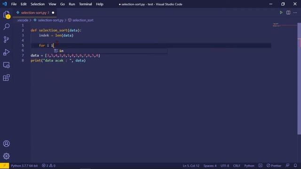This screenshot has width=301, height=169.
Task: Open notifications bell icon
Action: [x=295, y=165]
